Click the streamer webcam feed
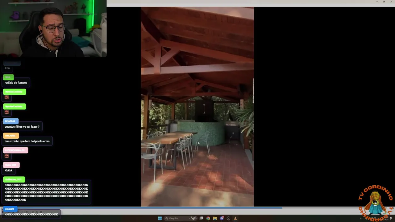Viewport: 395px width, 222px height. (53, 28)
